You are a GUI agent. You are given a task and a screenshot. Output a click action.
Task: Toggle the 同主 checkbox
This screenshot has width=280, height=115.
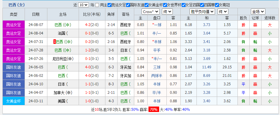tap(97, 5)
